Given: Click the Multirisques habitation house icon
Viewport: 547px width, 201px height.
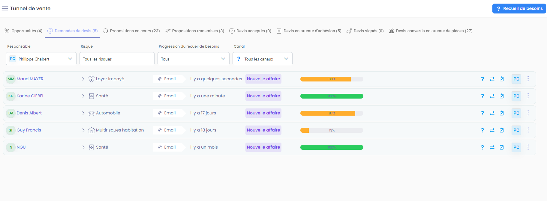Looking at the screenshot, I should 92,130.
